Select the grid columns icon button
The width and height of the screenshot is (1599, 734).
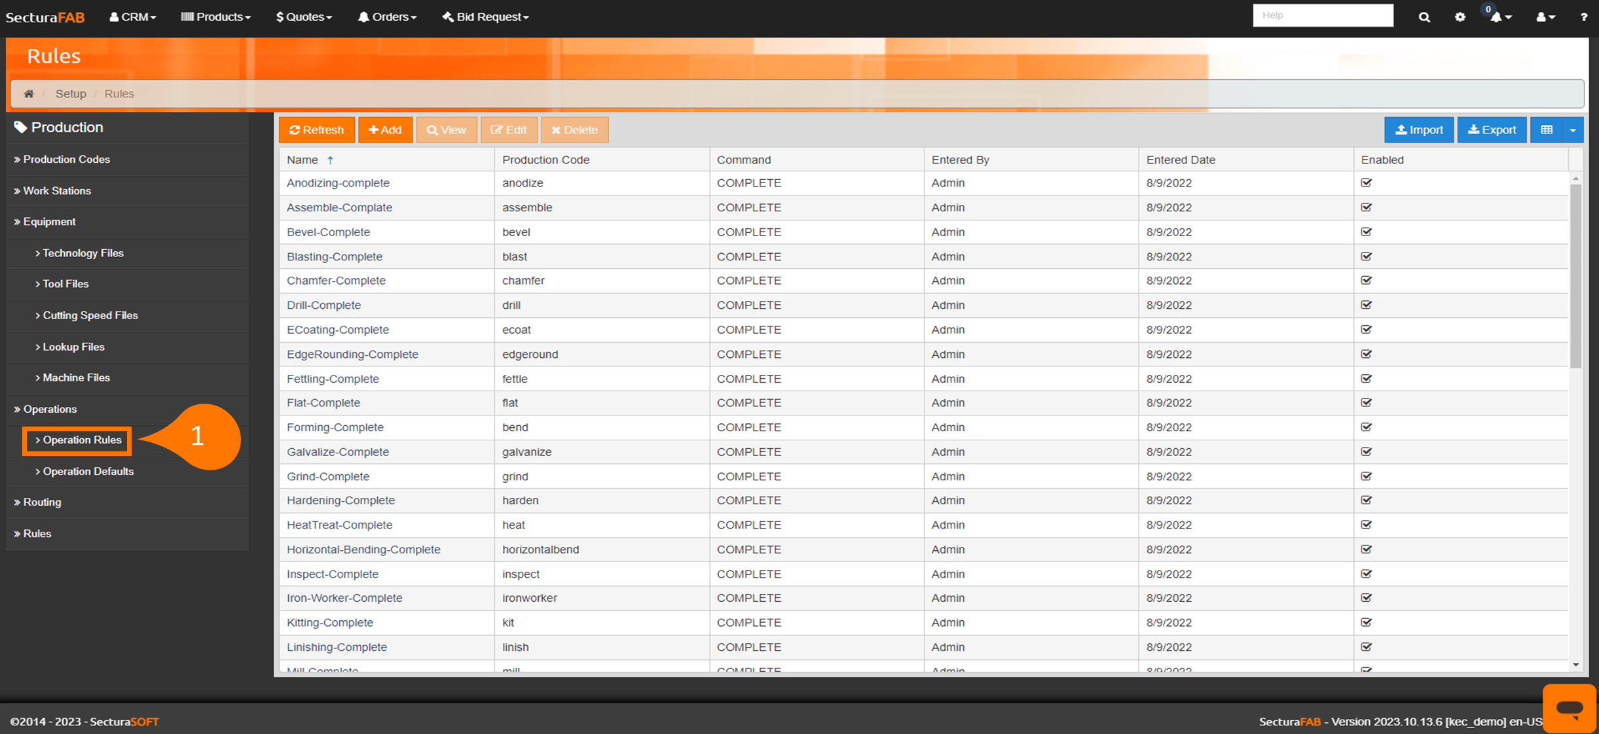point(1547,130)
